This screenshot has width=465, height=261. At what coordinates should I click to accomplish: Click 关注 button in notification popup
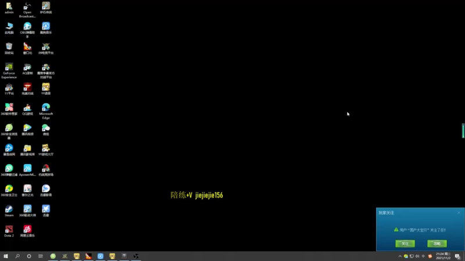pos(405,244)
